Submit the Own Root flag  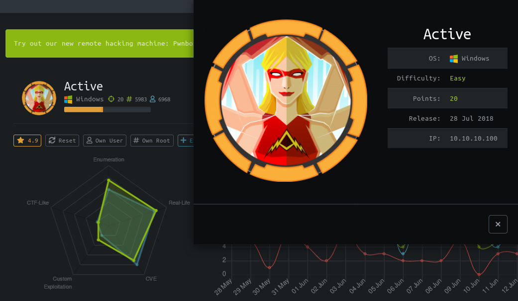point(152,141)
